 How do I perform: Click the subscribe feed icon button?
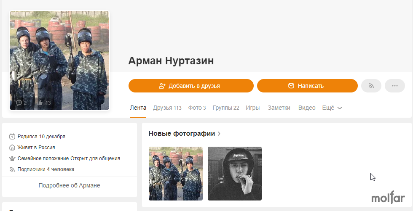[371, 86]
